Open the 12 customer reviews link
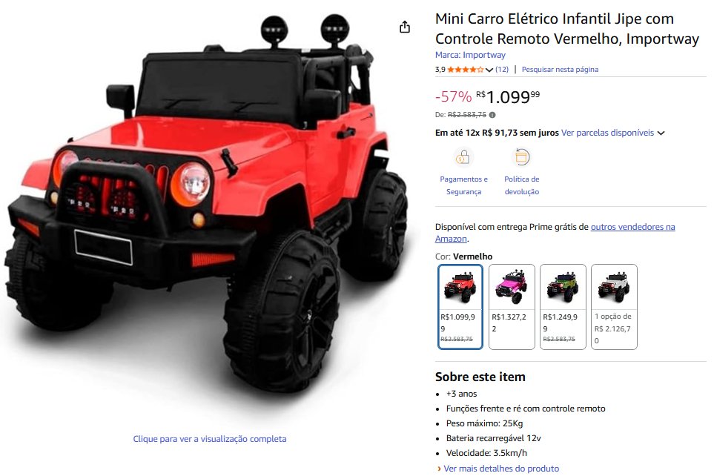Screen dimensions: 714x476 pos(502,70)
